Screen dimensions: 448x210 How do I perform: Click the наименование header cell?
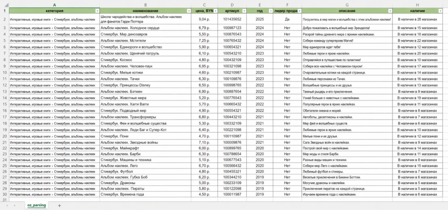[x=145, y=11]
